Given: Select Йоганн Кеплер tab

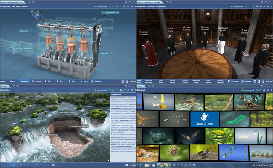Looking at the screenshot, I should click(x=172, y=81).
